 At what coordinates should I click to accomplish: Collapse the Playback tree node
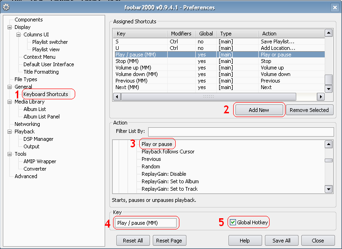(x=10, y=131)
